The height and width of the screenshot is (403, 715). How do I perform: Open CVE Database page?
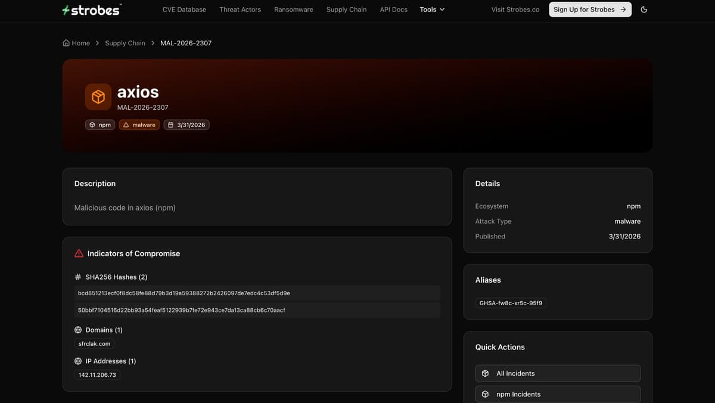point(184,10)
